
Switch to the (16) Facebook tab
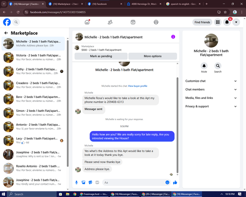(105, 4)
